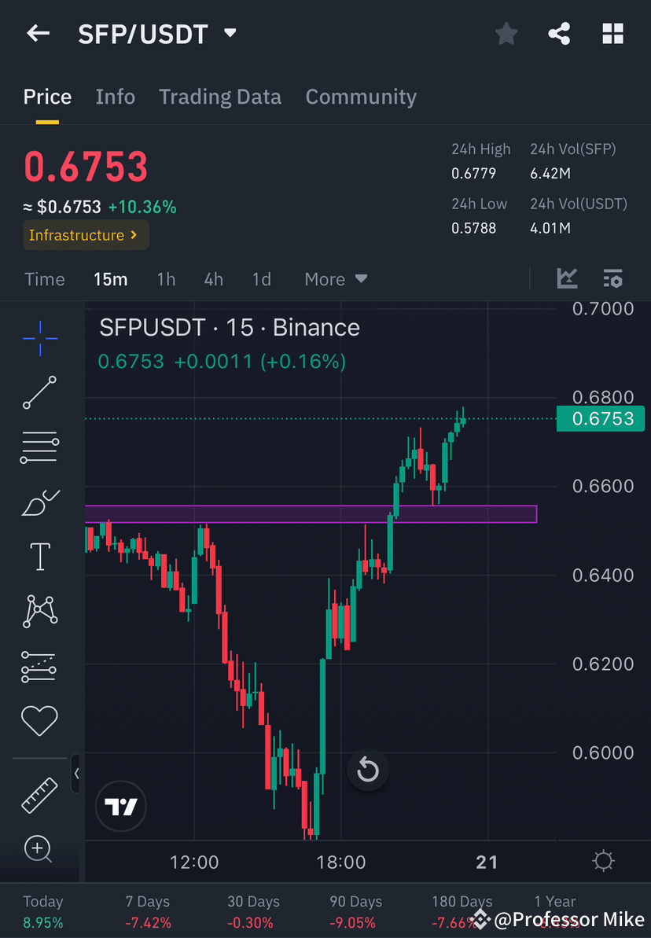Open the More timeframe dropdown
The width and height of the screenshot is (651, 938).
click(x=336, y=278)
